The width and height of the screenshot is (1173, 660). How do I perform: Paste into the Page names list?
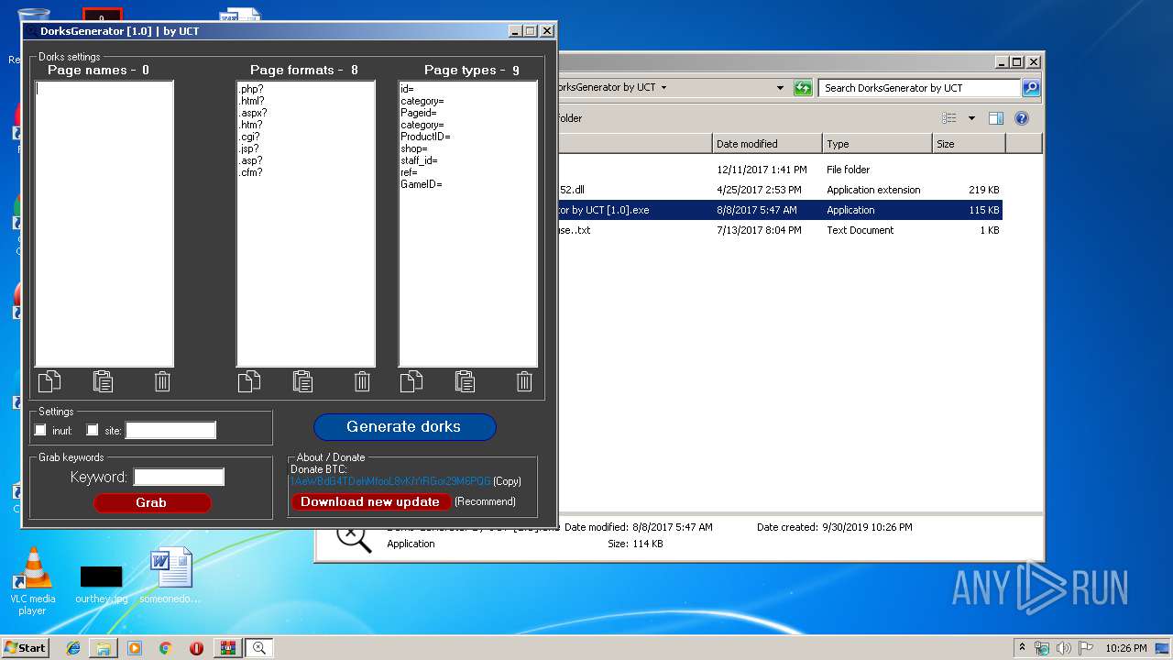pyautogui.click(x=104, y=381)
